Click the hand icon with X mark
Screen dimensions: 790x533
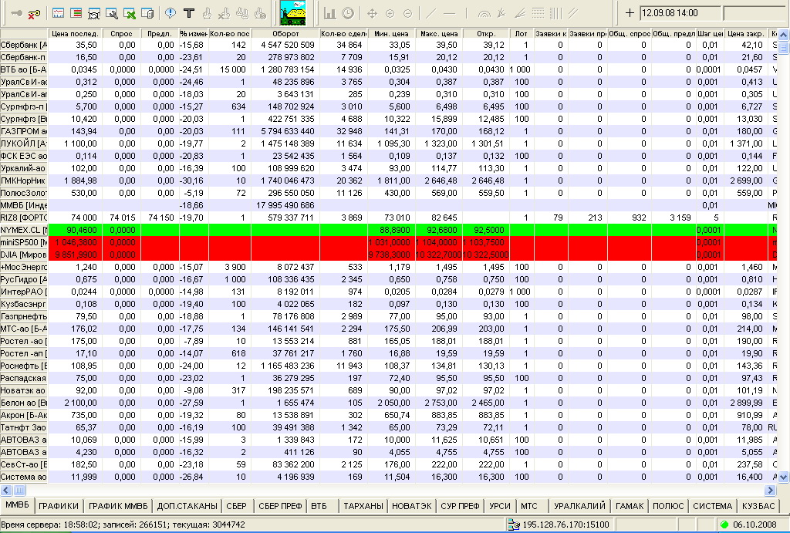[x=225, y=14]
